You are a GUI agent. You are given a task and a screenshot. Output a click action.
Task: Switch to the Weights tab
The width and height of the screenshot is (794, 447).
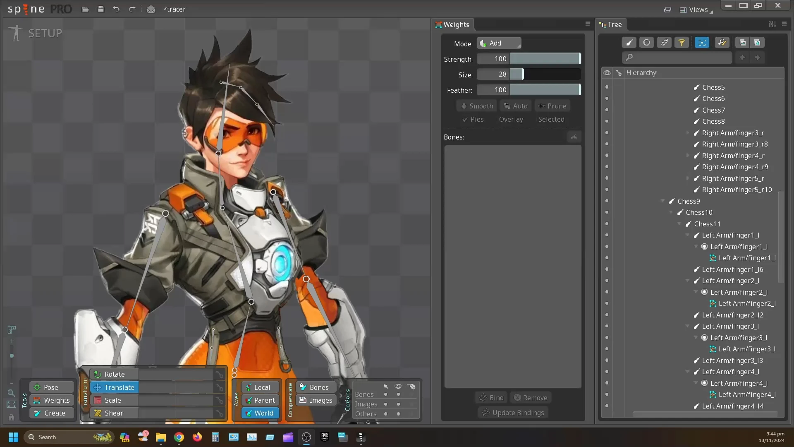[x=452, y=24]
